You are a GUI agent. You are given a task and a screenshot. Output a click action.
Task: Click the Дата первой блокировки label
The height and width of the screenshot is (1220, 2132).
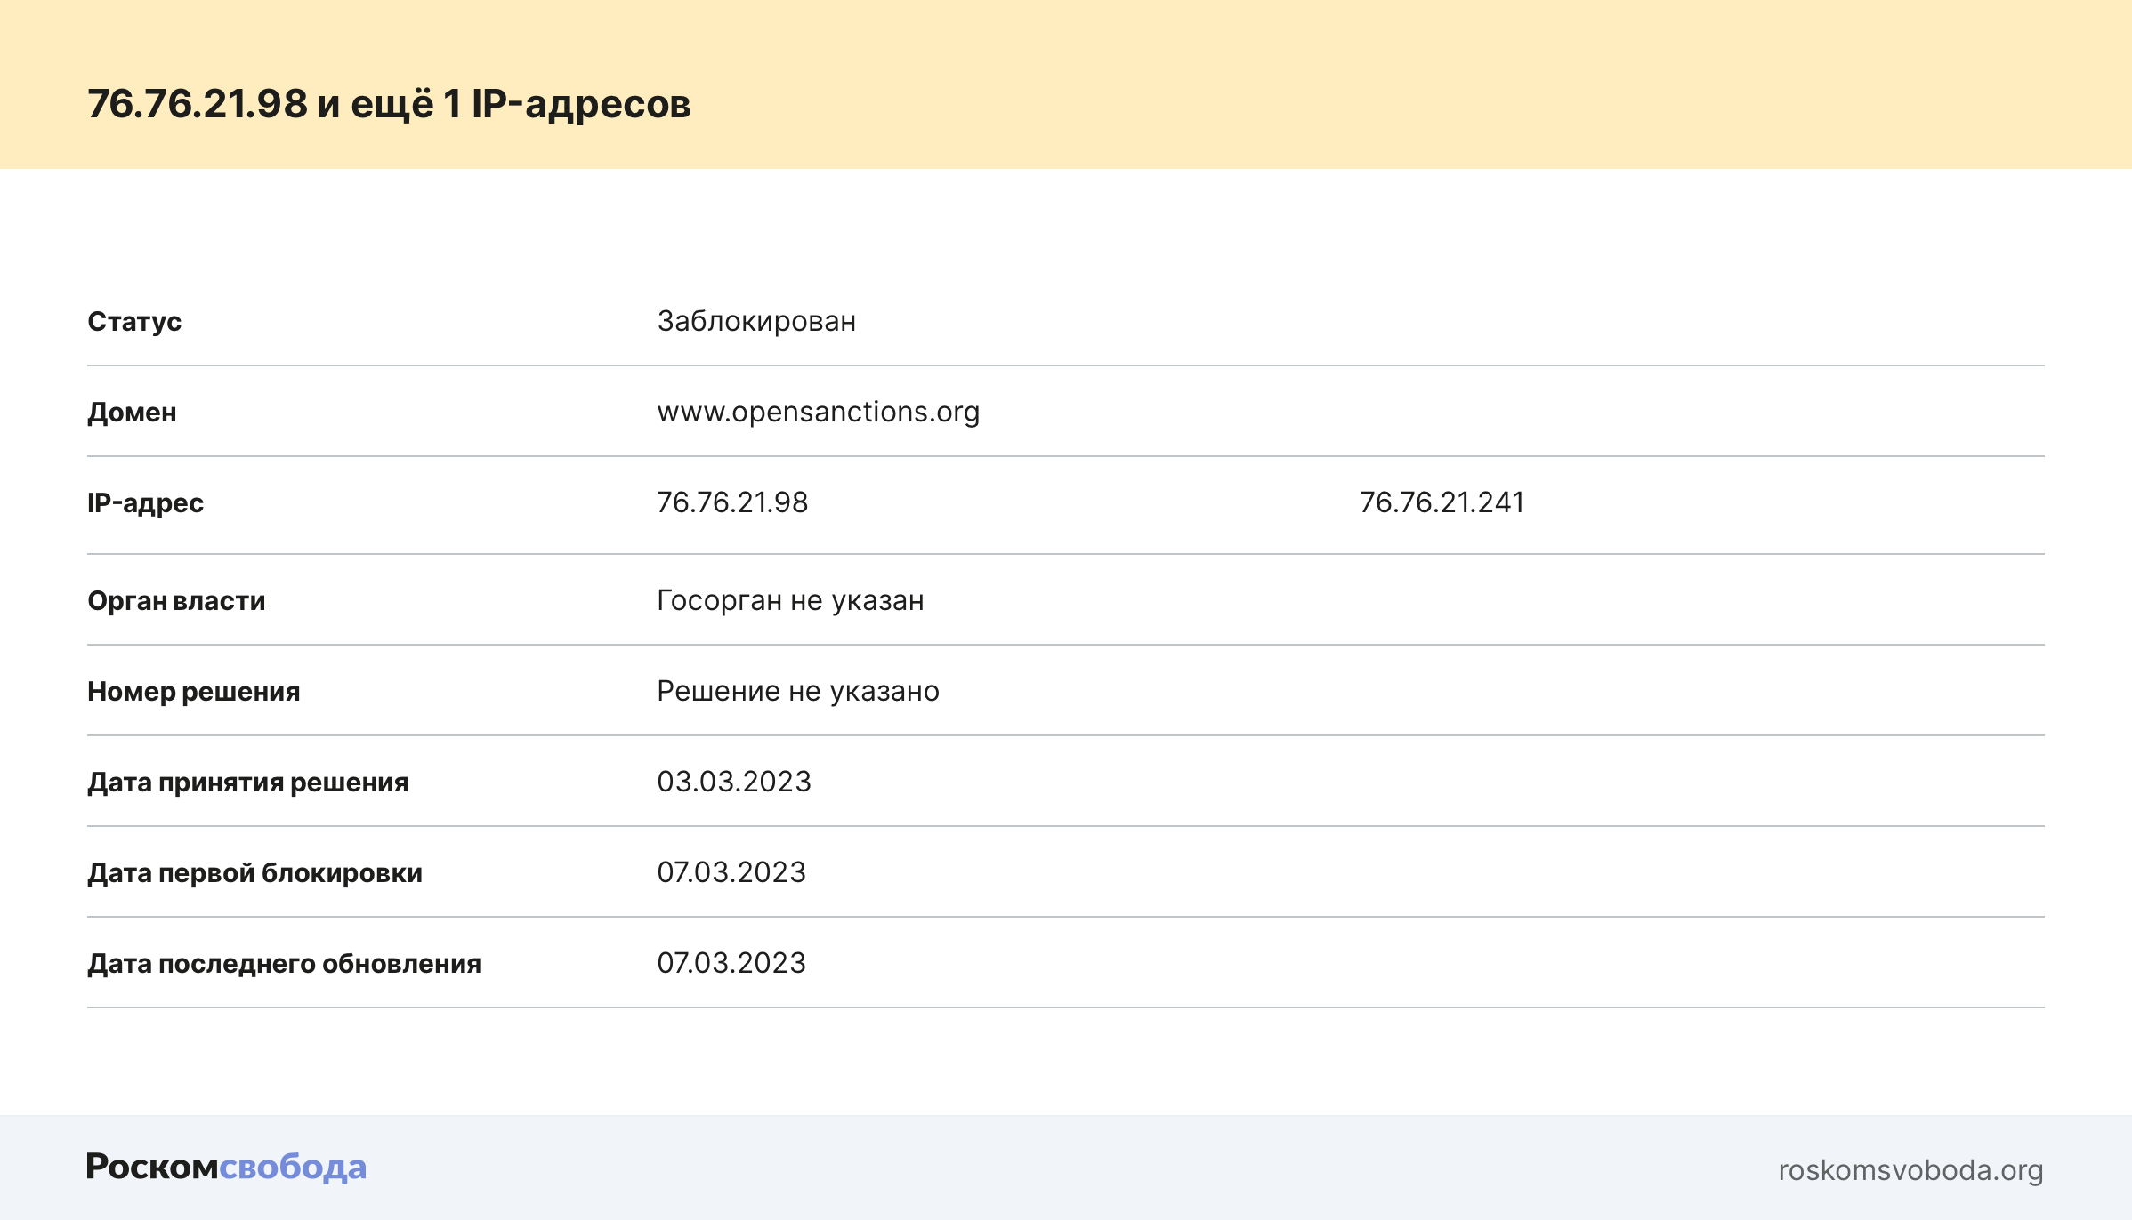pyautogui.click(x=254, y=873)
